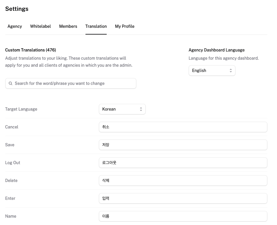
Task: Open the My Profile tab
Action: pyautogui.click(x=125, y=26)
